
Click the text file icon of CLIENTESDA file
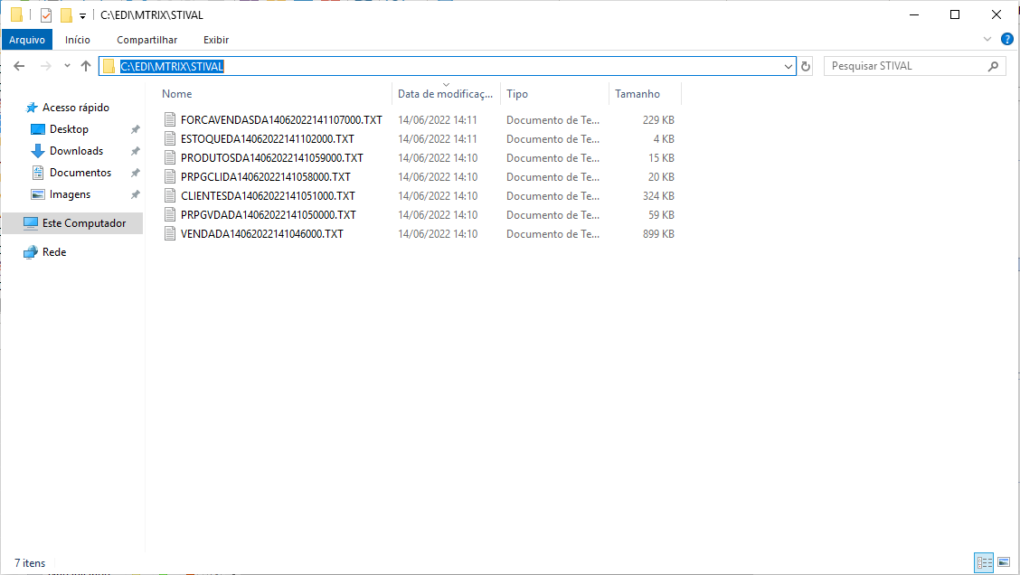(170, 195)
